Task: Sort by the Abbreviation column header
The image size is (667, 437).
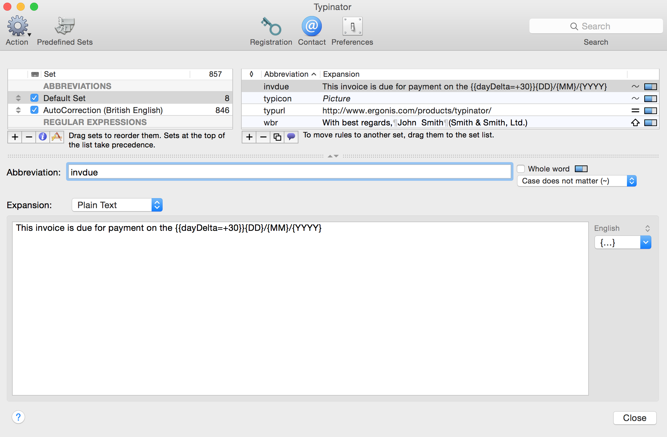Action: pyautogui.click(x=290, y=74)
